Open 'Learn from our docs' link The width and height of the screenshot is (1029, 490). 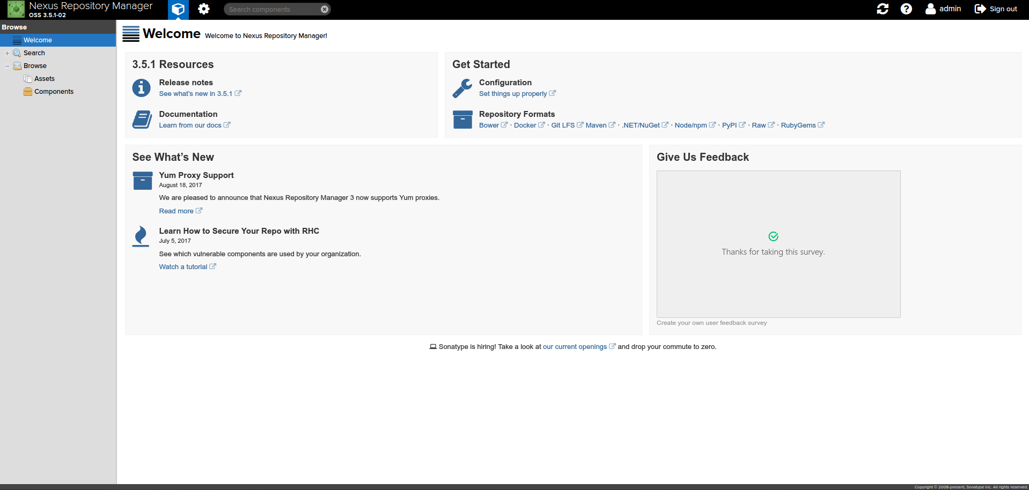click(x=195, y=125)
